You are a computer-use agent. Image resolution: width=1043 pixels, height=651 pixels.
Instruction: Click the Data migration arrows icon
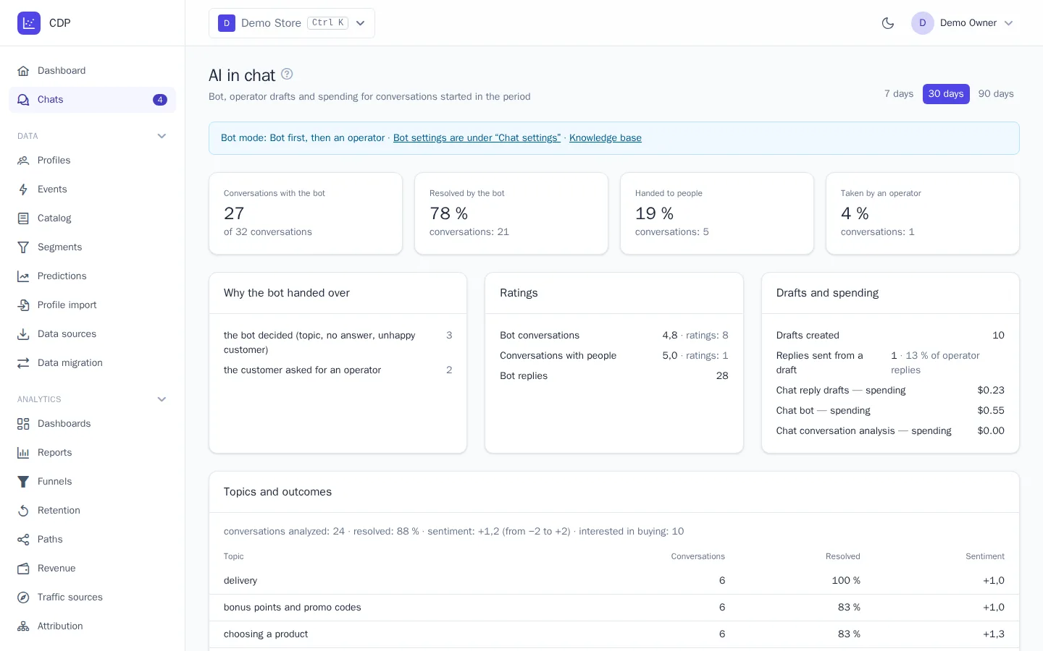[x=23, y=363]
